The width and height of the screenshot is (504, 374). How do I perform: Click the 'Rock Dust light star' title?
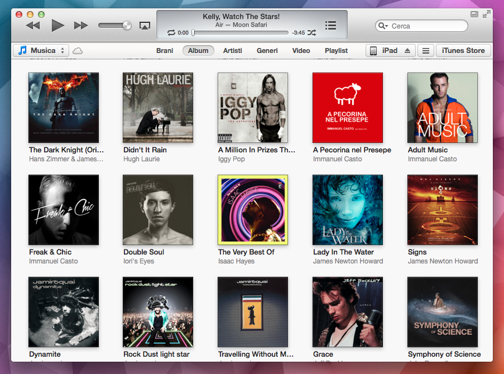(156, 354)
